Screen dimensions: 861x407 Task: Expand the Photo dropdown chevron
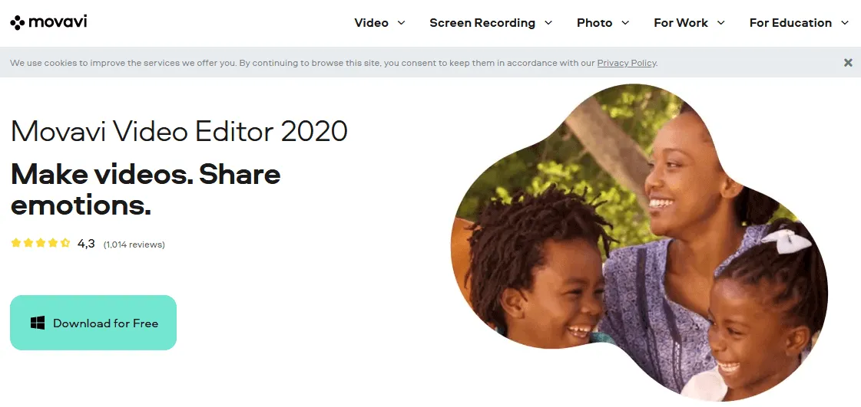(625, 23)
